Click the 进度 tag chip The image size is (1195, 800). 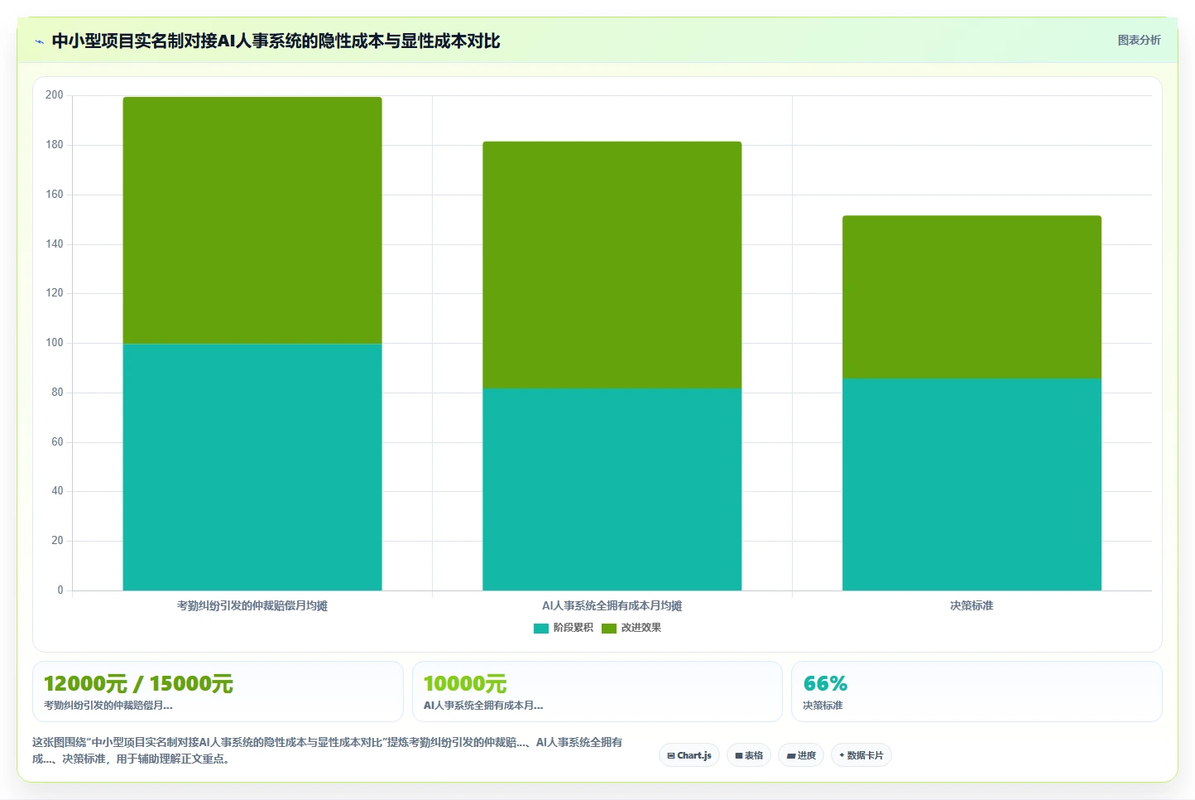point(801,755)
